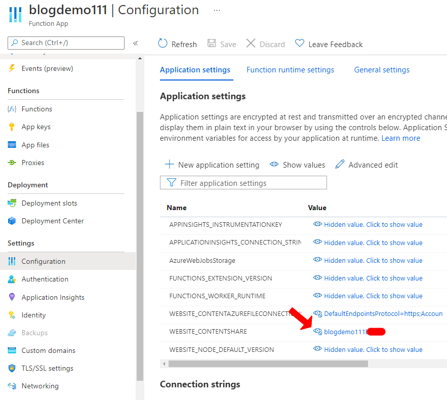Click the Learn more link

pos(401,138)
